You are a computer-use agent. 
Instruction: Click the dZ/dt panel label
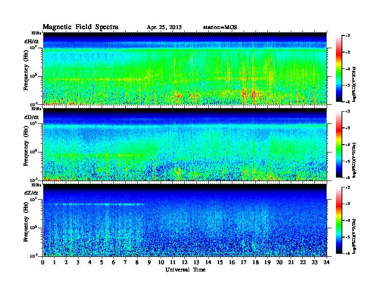coord(31,193)
